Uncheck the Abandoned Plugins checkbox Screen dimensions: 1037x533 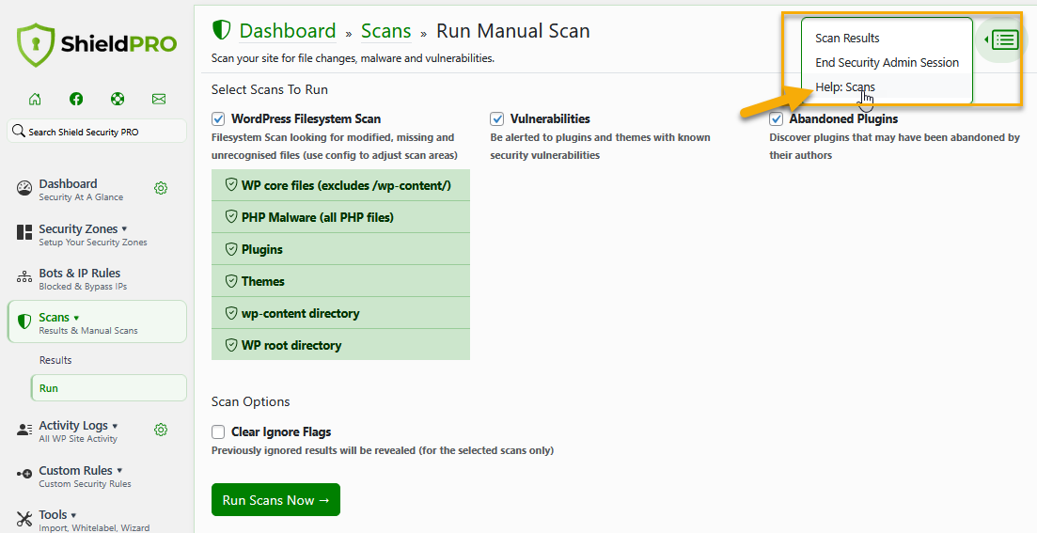tap(777, 119)
